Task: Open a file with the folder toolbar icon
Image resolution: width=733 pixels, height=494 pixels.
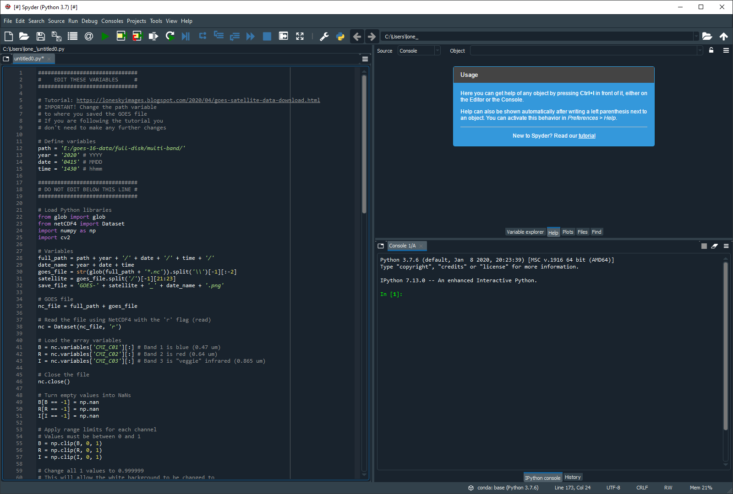Action: [24, 36]
